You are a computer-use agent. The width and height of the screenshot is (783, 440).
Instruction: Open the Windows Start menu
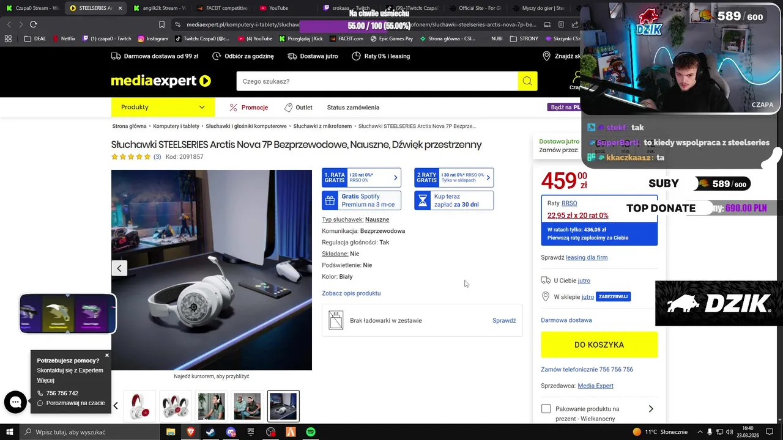pyautogui.click(x=9, y=432)
